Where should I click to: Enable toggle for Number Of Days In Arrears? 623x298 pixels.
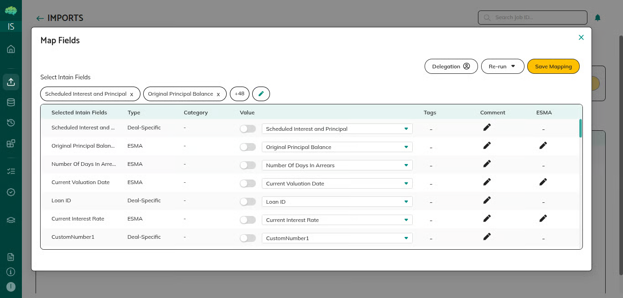(x=248, y=165)
